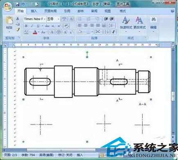Open the Times New Roman font dropdown
The image size is (178, 160).
pos(45,19)
